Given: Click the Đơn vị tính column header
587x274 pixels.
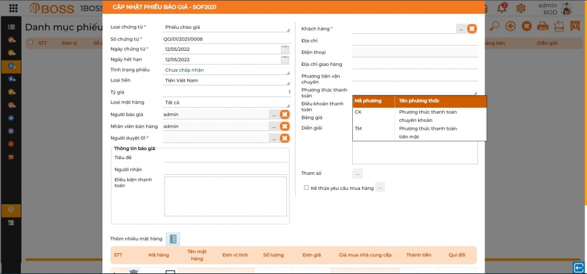Looking at the screenshot, I should (x=235, y=255).
